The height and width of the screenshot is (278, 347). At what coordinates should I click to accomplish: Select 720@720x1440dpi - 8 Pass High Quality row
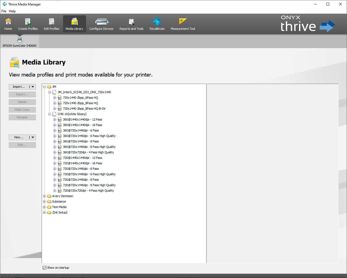[89, 185]
